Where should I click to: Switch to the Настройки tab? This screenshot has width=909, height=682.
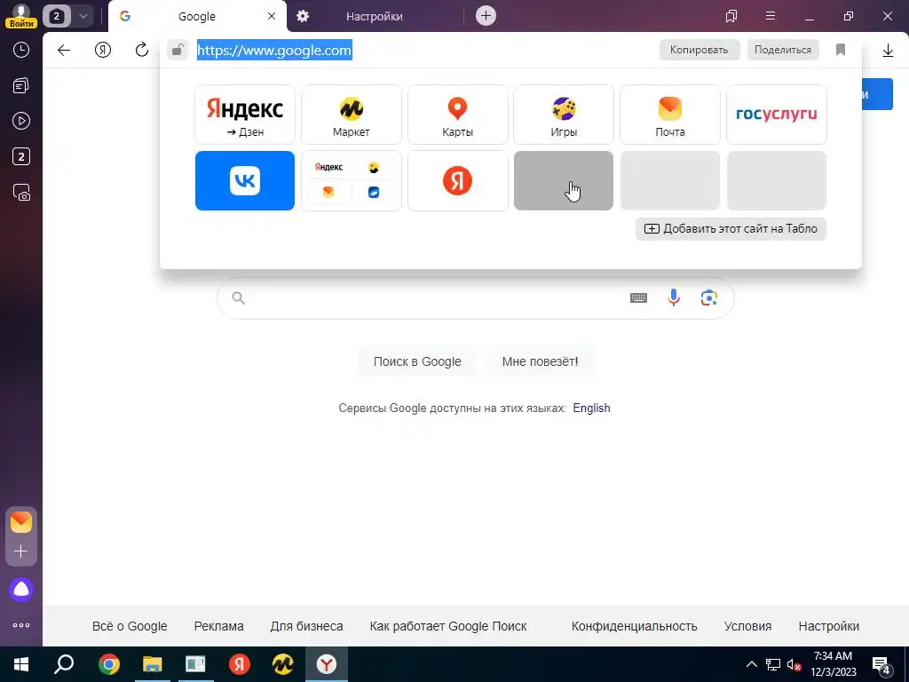point(375,16)
